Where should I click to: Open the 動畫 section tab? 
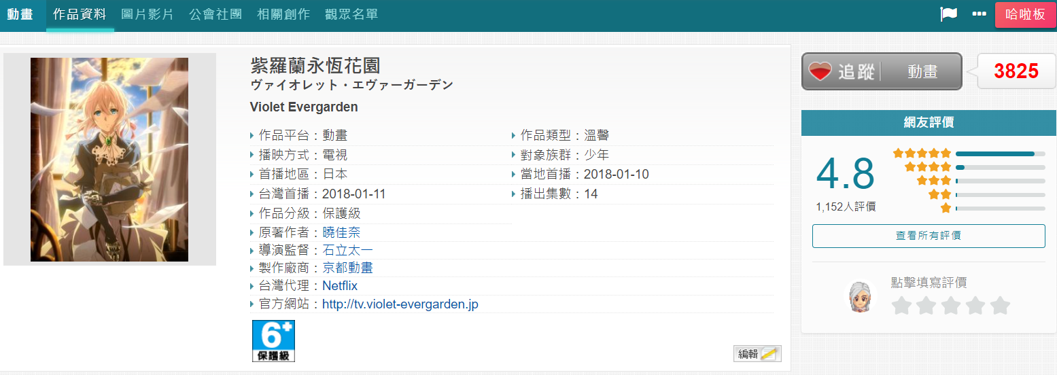(x=20, y=14)
